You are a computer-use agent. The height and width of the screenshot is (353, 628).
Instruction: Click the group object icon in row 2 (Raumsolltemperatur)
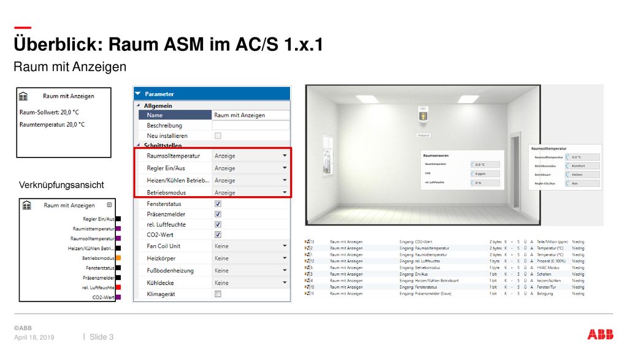click(307, 248)
